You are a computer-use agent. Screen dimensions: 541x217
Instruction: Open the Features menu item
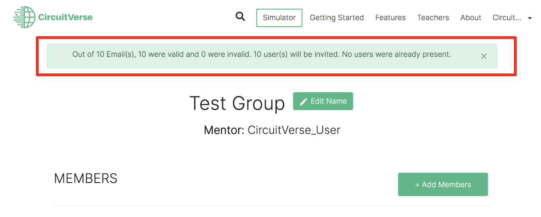[390, 18]
